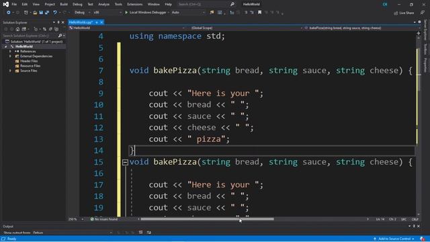This screenshot has height=242, width=430.
Task: Expand the External Dependencies node
Action: (10, 56)
